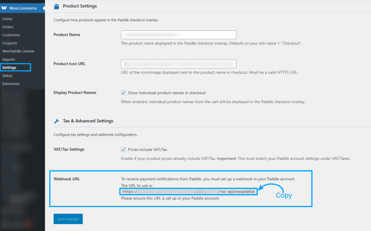The height and width of the screenshot is (231, 371).
Task: Click the Tax & Advanced Settings wrench icon
Action: click(x=57, y=121)
